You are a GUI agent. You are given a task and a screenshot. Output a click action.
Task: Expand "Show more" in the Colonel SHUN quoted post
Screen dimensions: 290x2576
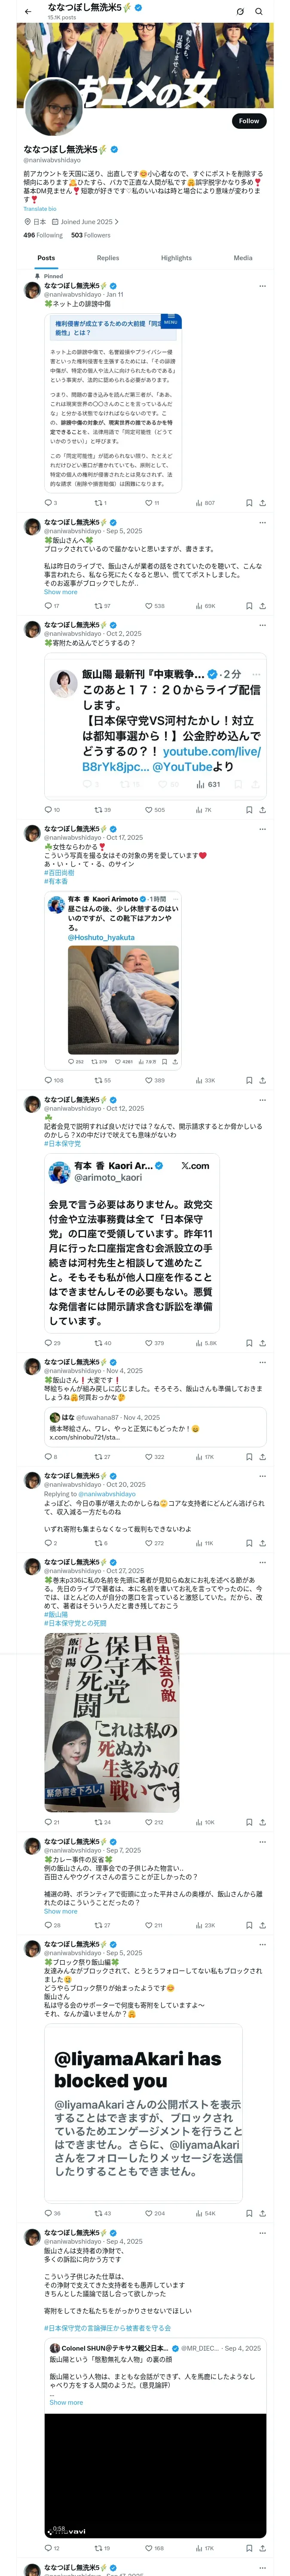click(x=66, y=2402)
